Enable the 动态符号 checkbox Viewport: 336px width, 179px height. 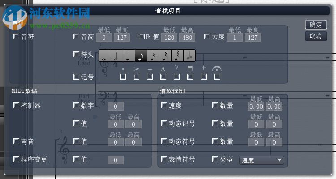164,141
